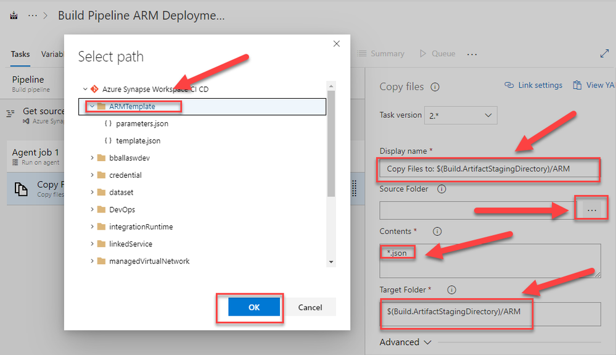Expand the bballaswdev folder
The width and height of the screenshot is (616, 355).
coord(92,158)
